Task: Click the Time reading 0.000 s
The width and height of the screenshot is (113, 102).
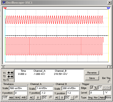Action: point(22,74)
